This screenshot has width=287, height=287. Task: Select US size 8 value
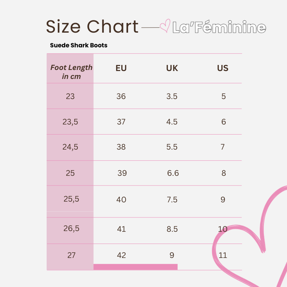pos(224,173)
